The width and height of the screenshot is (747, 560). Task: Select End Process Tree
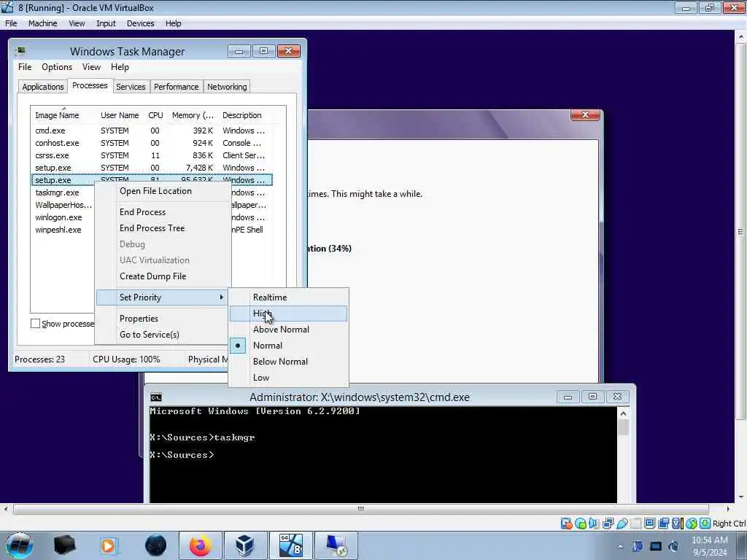(x=162, y=228)
